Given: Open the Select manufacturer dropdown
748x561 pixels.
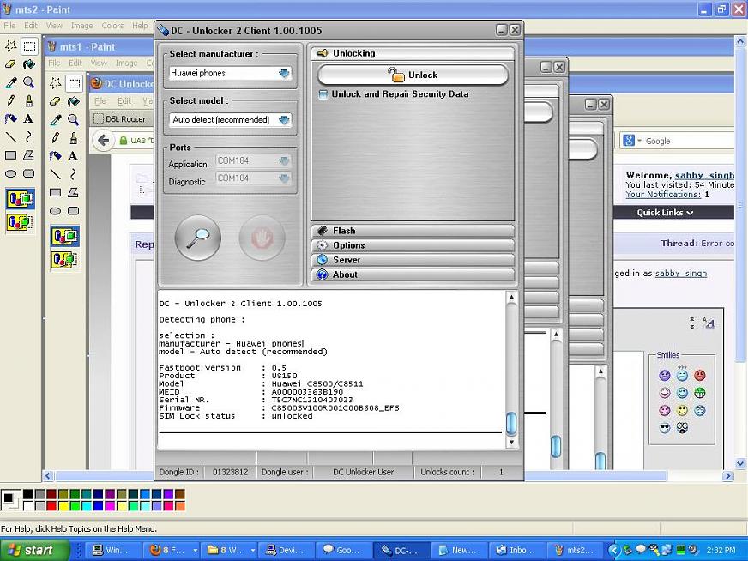Looking at the screenshot, I should pos(284,74).
